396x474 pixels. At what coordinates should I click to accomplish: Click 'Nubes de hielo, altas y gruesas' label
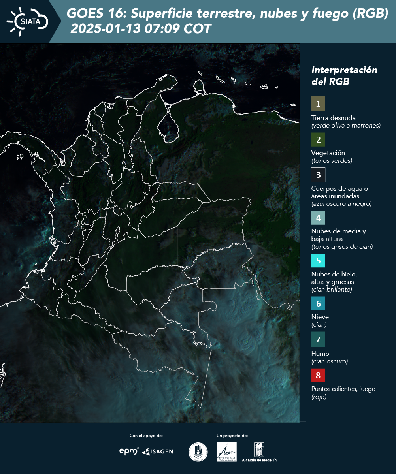[334, 278]
